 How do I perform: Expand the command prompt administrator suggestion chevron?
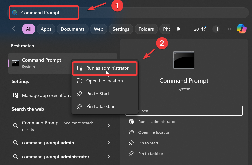[109, 157]
